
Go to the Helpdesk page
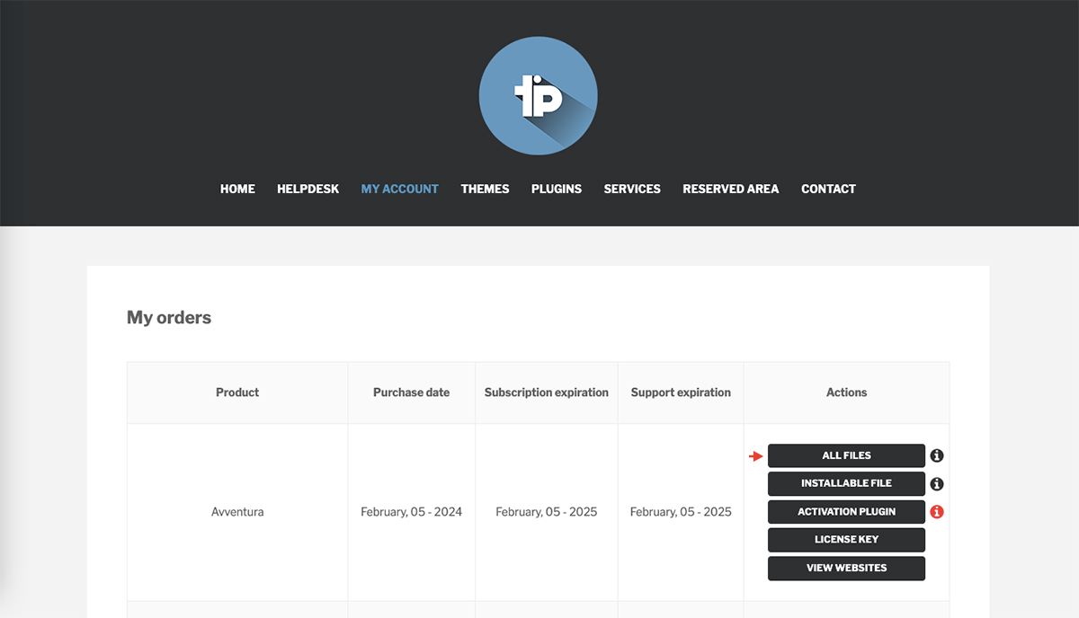coord(308,189)
